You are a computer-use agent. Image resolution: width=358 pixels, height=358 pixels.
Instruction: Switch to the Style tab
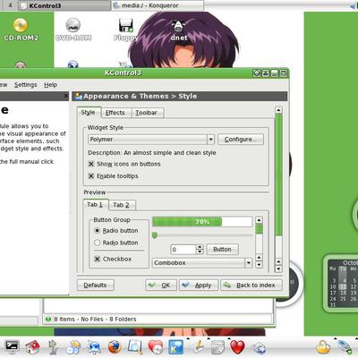[88, 113]
